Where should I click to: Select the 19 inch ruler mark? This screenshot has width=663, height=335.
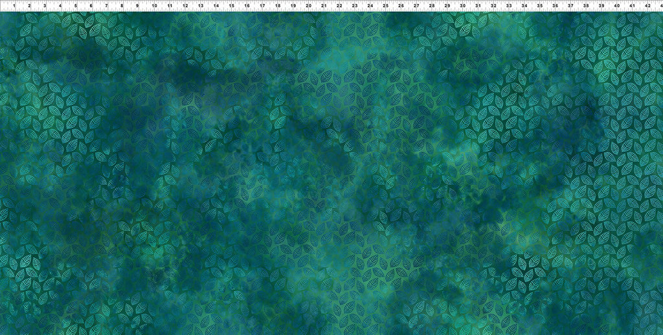pos(293,6)
